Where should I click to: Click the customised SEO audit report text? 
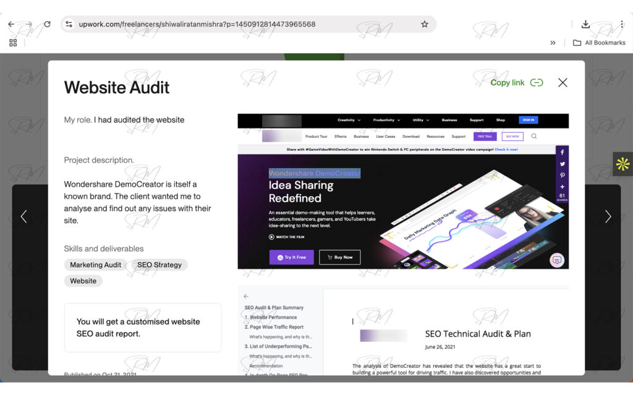click(x=138, y=328)
